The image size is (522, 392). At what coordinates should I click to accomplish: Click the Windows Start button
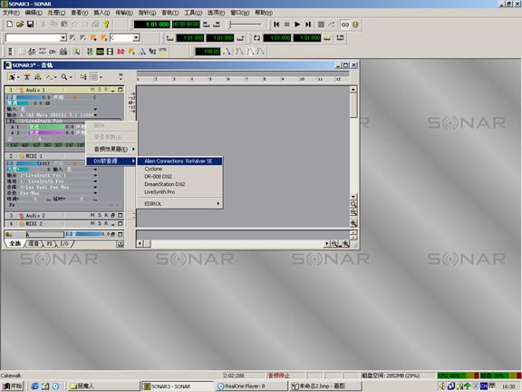coord(13,386)
